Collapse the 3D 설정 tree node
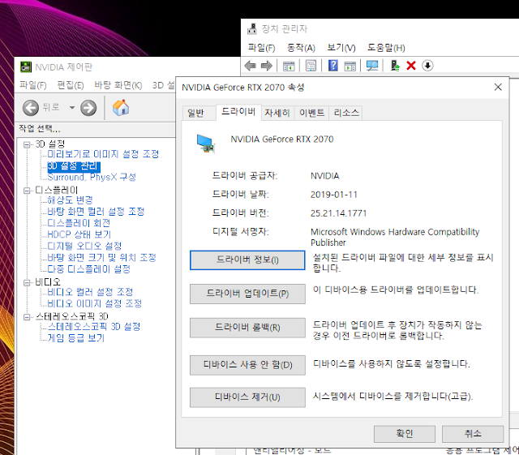Screen dimensions: 519x455 pyautogui.click(x=27, y=144)
